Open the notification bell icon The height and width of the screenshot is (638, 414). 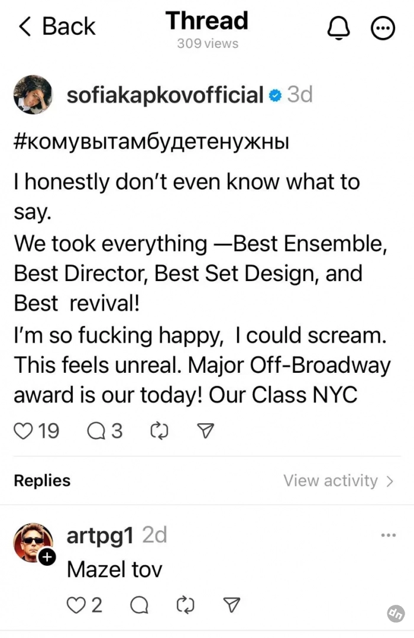(x=338, y=27)
